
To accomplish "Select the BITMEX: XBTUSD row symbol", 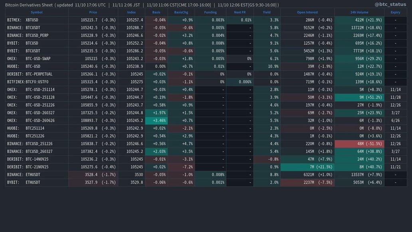I will [x=23, y=20].
